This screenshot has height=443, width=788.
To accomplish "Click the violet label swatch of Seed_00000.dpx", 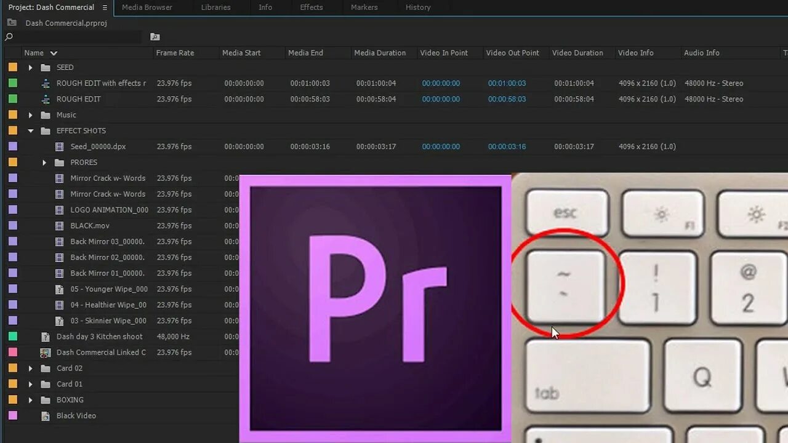I will tap(13, 146).
